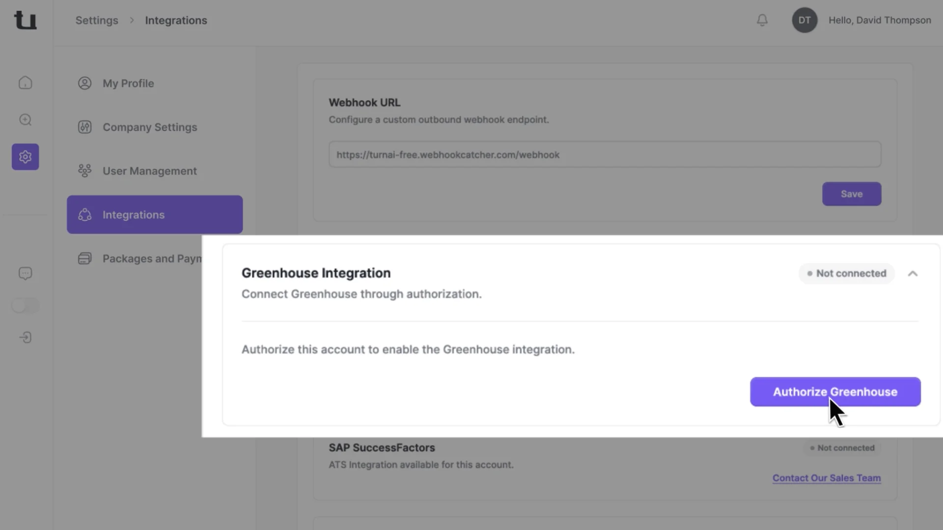Click the SAP SuccessFactors heading
The height and width of the screenshot is (530, 943).
382,448
